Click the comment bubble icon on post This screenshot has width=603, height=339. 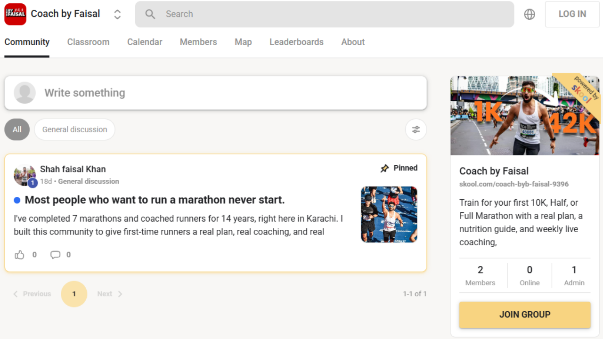[56, 255]
